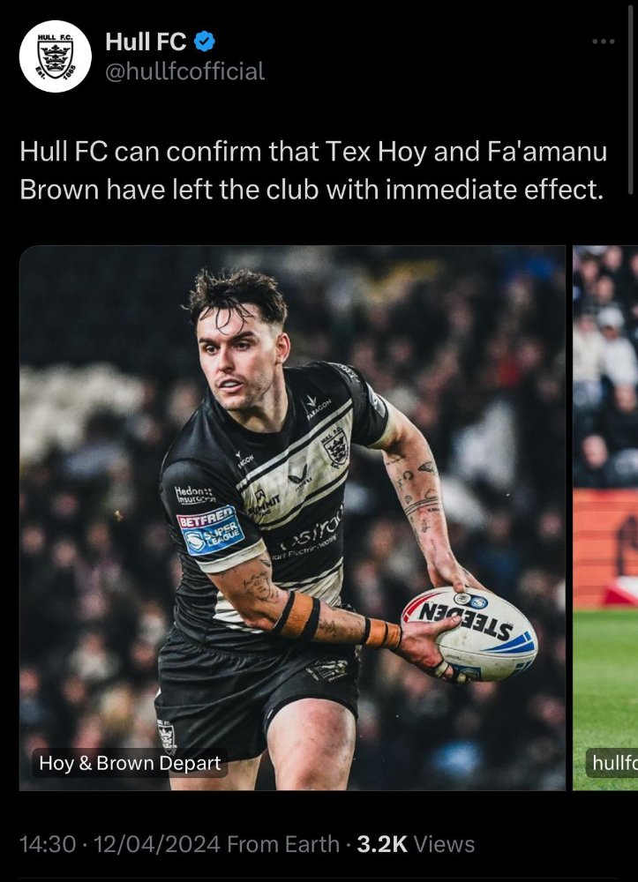
Task: Open the three-dot more options menu
Action: point(603,41)
